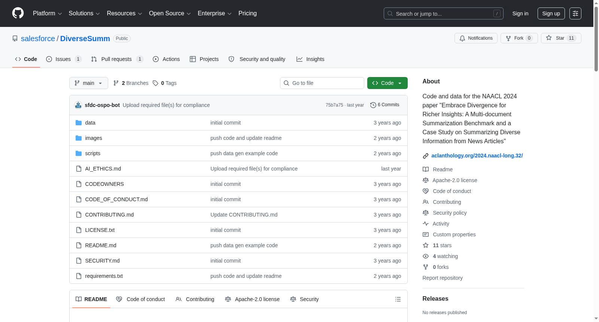Click the sfdc-ospo-bot avatar
Image resolution: width=599 pixels, height=322 pixels.
tap(78, 105)
